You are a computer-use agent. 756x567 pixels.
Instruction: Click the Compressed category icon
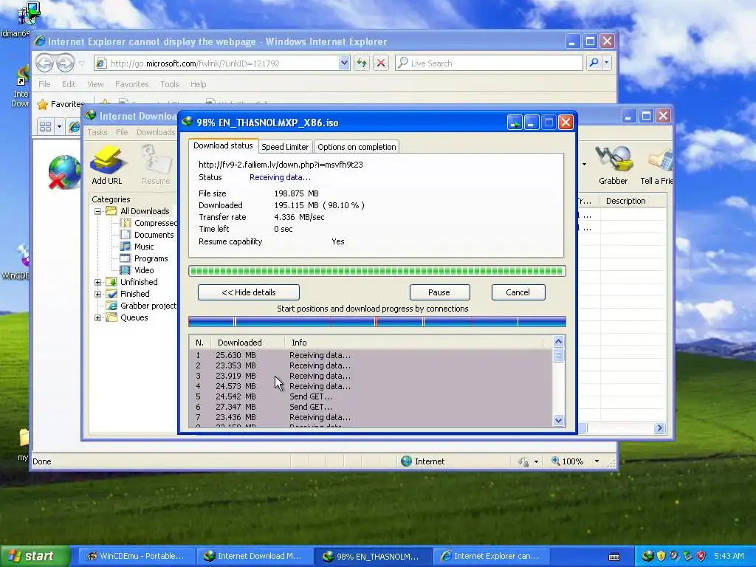(126, 223)
